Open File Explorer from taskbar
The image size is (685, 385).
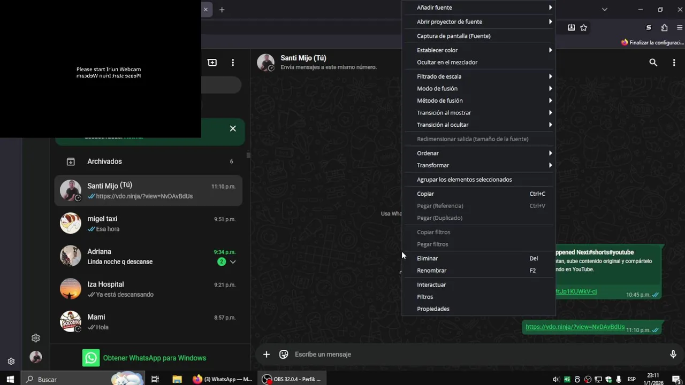tap(177, 379)
